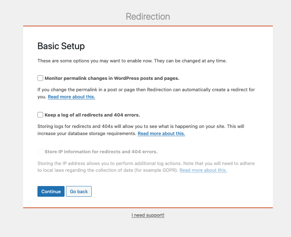Image resolution: width=291 pixels, height=237 pixels.
Task: Tick the Keep a log checkbox
Action: tap(40, 115)
